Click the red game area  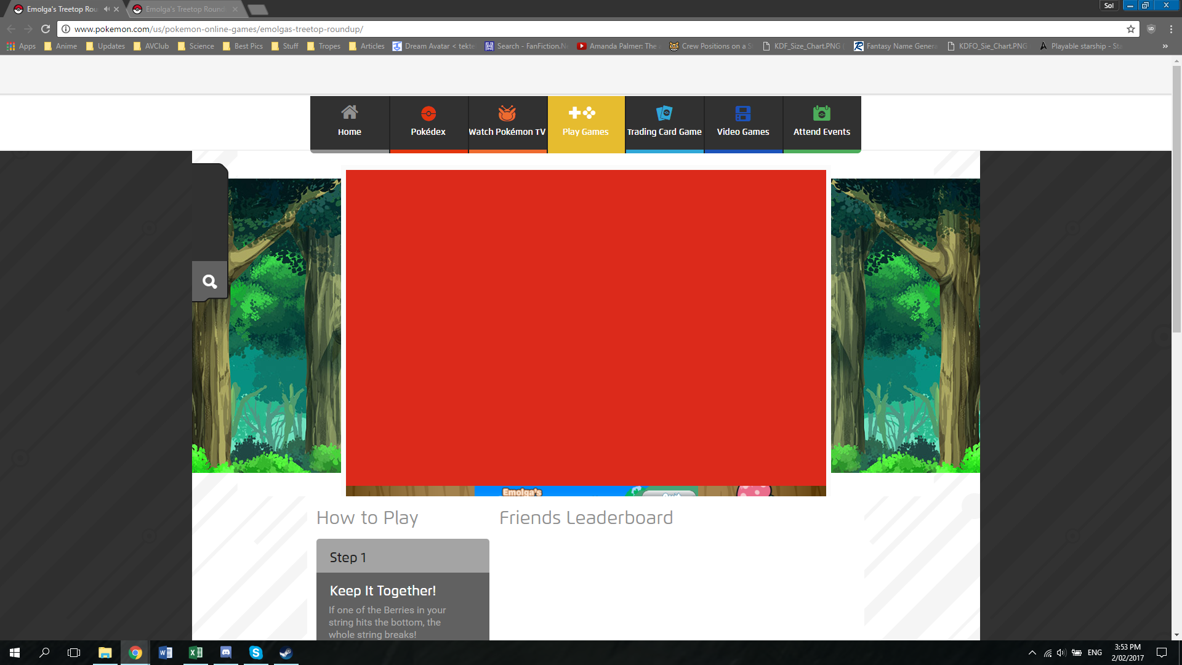tap(585, 328)
